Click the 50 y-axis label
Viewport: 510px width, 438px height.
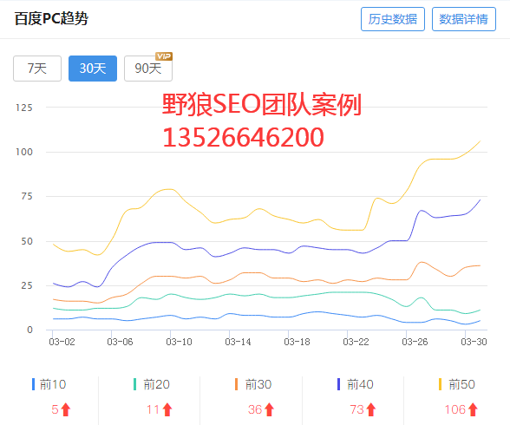tap(27, 242)
